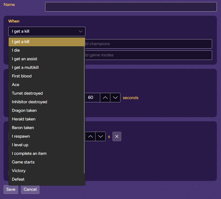
Task: Click the champions filter field
Action: tap(149, 44)
